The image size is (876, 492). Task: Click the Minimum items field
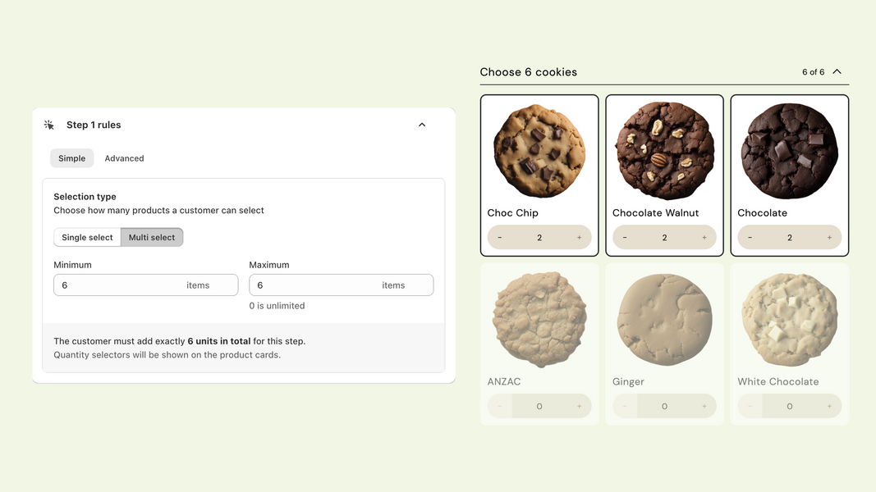tap(146, 285)
